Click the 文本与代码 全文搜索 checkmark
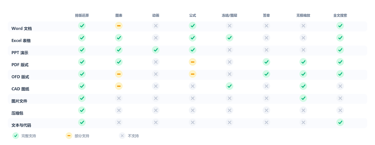Screen dimensions: 375x145 pos(340,122)
